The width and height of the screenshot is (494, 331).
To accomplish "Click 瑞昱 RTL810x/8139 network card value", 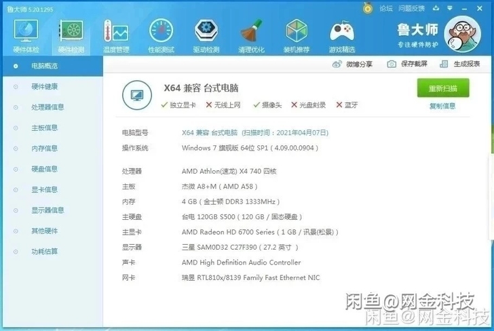I will 250,277.
